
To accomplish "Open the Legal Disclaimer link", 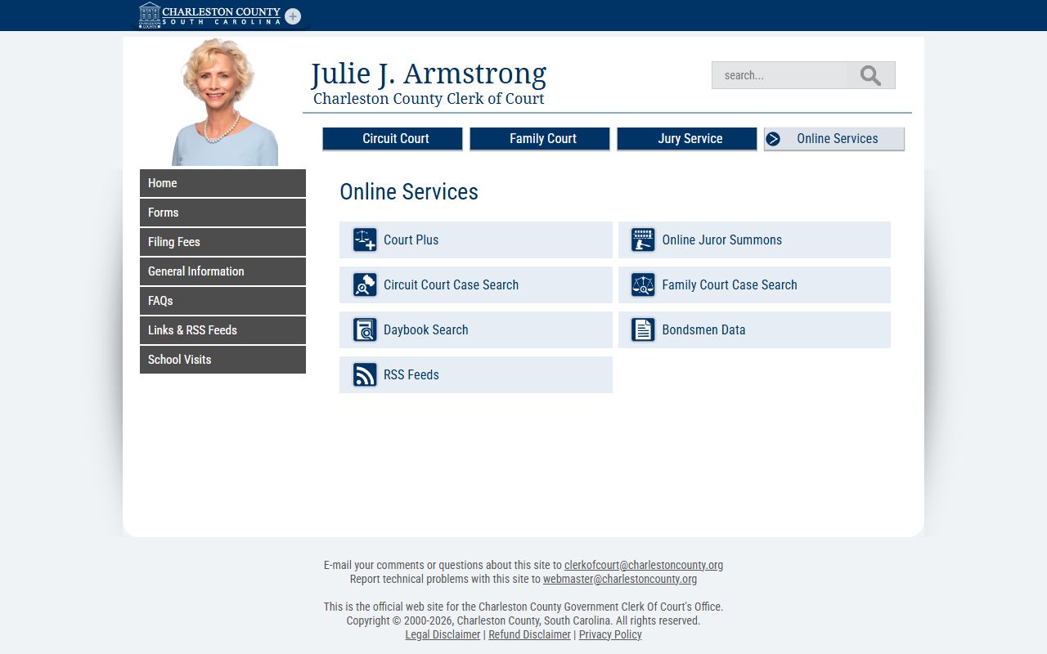I will coord(443,634).
